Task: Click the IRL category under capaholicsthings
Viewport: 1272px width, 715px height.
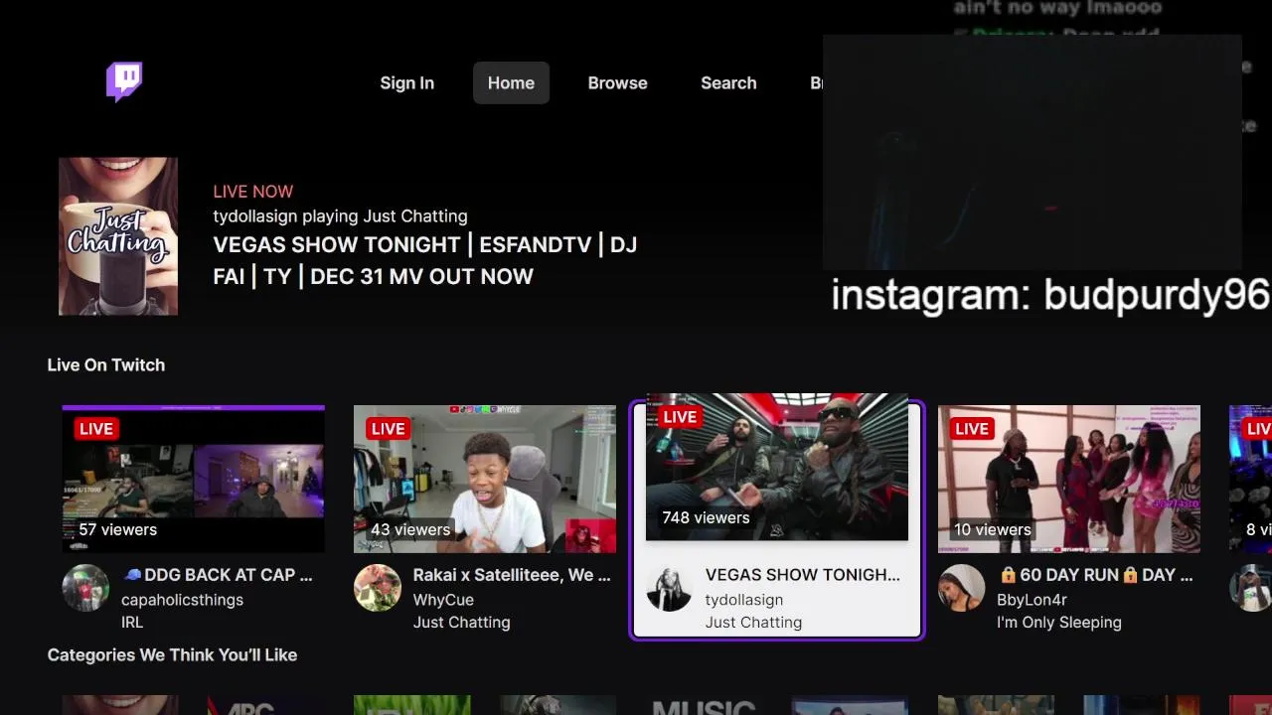Action: pyautogui.click(x=132, y=623)
